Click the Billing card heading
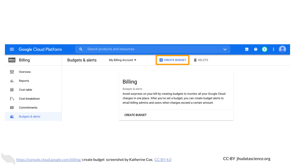 (x=130, y=82)
